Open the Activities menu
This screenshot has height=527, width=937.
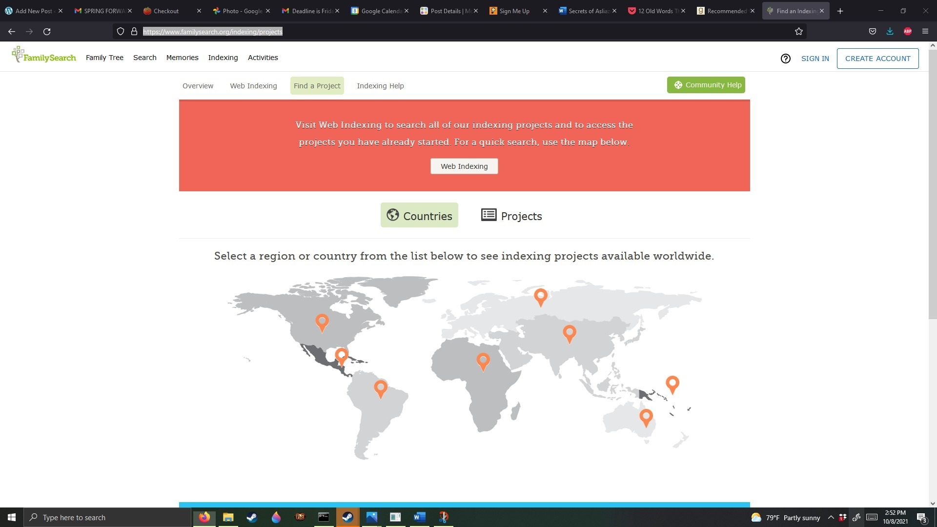coord(263,58)
